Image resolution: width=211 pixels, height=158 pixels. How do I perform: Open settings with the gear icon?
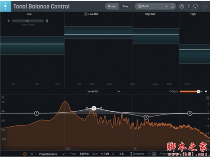[x=182, y=6]
